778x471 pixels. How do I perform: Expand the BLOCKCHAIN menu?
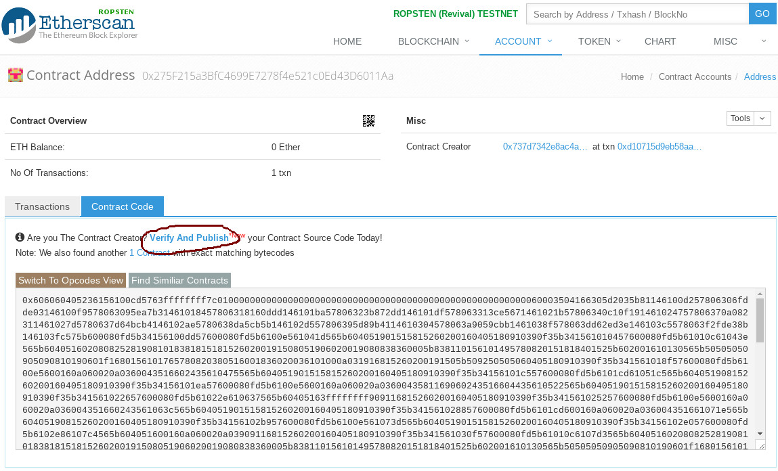pyautogui.click(x=433, y=42)
